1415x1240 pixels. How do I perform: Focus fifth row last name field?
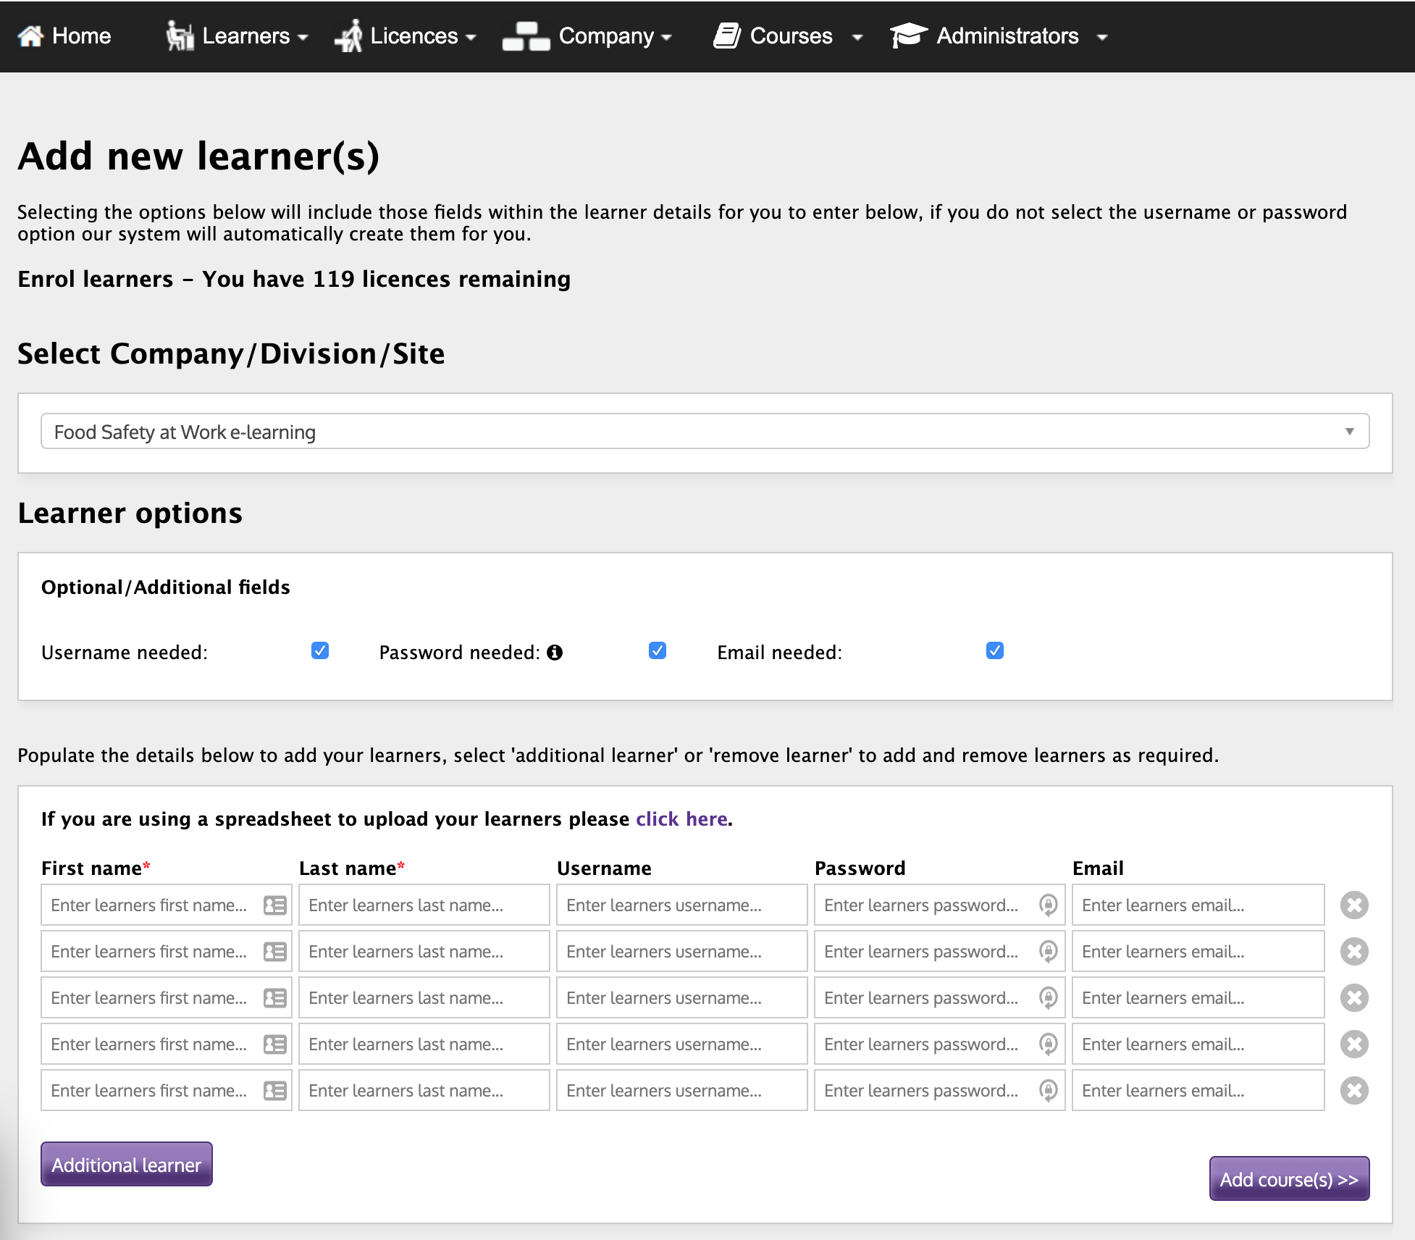point(424,1091)
